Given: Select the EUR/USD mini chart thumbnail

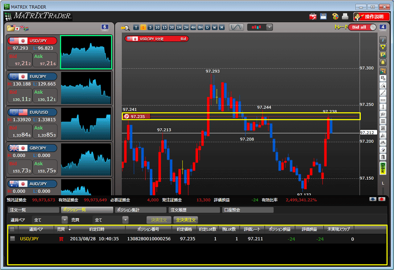Looking at the screenshot, I should [86, 124].
